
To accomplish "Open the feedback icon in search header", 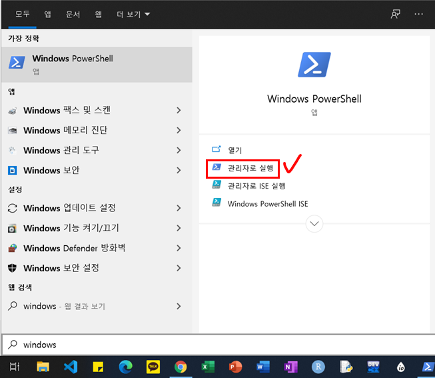I will click(x=395, y=14).
